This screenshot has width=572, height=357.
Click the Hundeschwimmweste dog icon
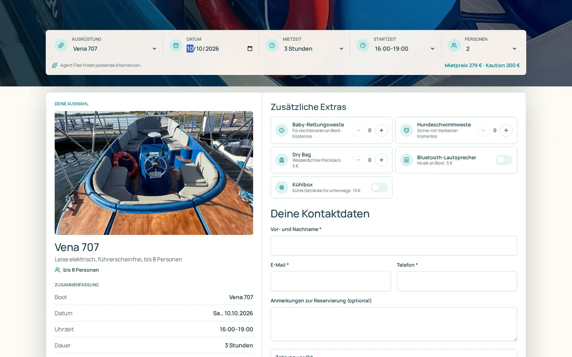[x=406, y=130]
